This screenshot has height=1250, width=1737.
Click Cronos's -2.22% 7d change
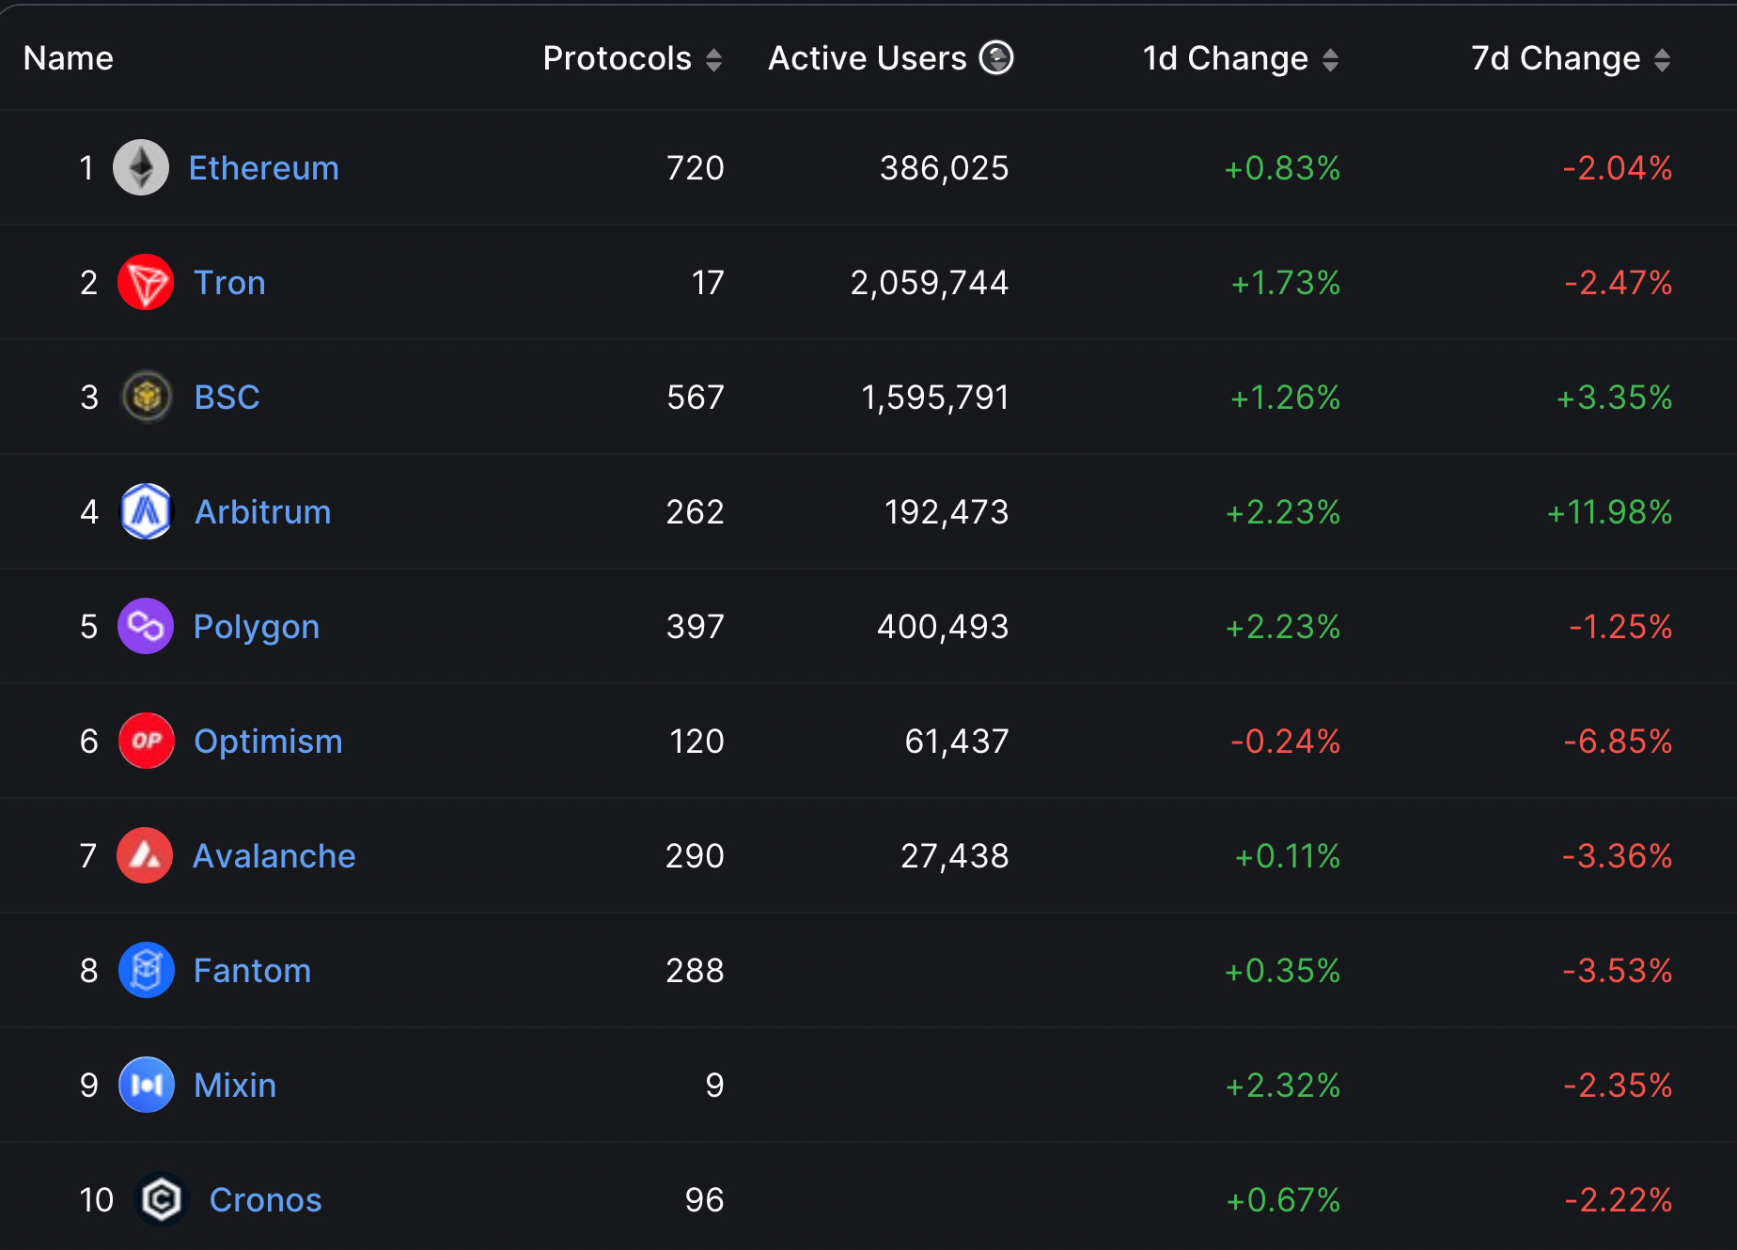point(1619,1200)
